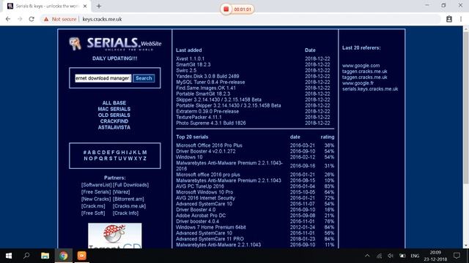Open AVG PC TuneUp 2016 entry
The height and width of the screenshot is (263, 469).
(200, 186)
